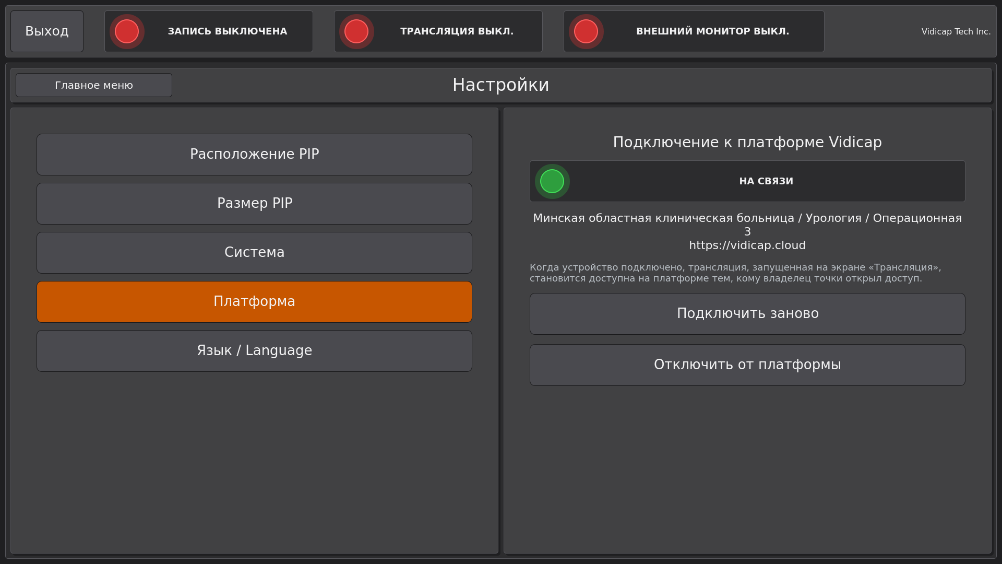This screenshot has height=564, width=1002.
Task: Click the НА СВЯЗИ status label
Action: pos(766,181)
